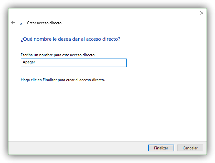Click the shortcut icon beside the title
This screenshot has width=215, height=163.
(x=21, y=24)
